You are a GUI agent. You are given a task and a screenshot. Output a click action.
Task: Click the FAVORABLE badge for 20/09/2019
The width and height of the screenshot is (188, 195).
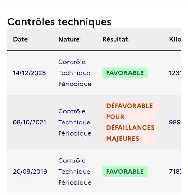[x=125, y=172]
